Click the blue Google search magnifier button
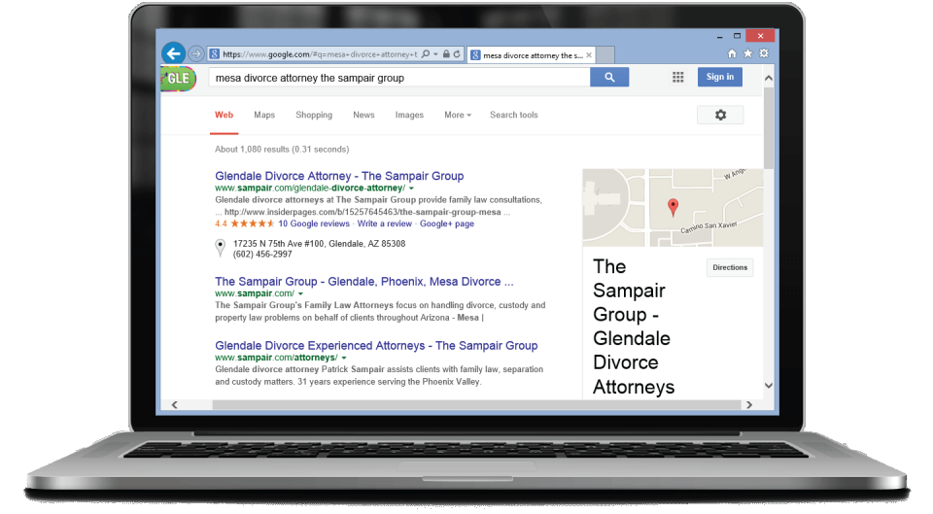The width and height of the screenshot is (933, 514). [609, 78]
